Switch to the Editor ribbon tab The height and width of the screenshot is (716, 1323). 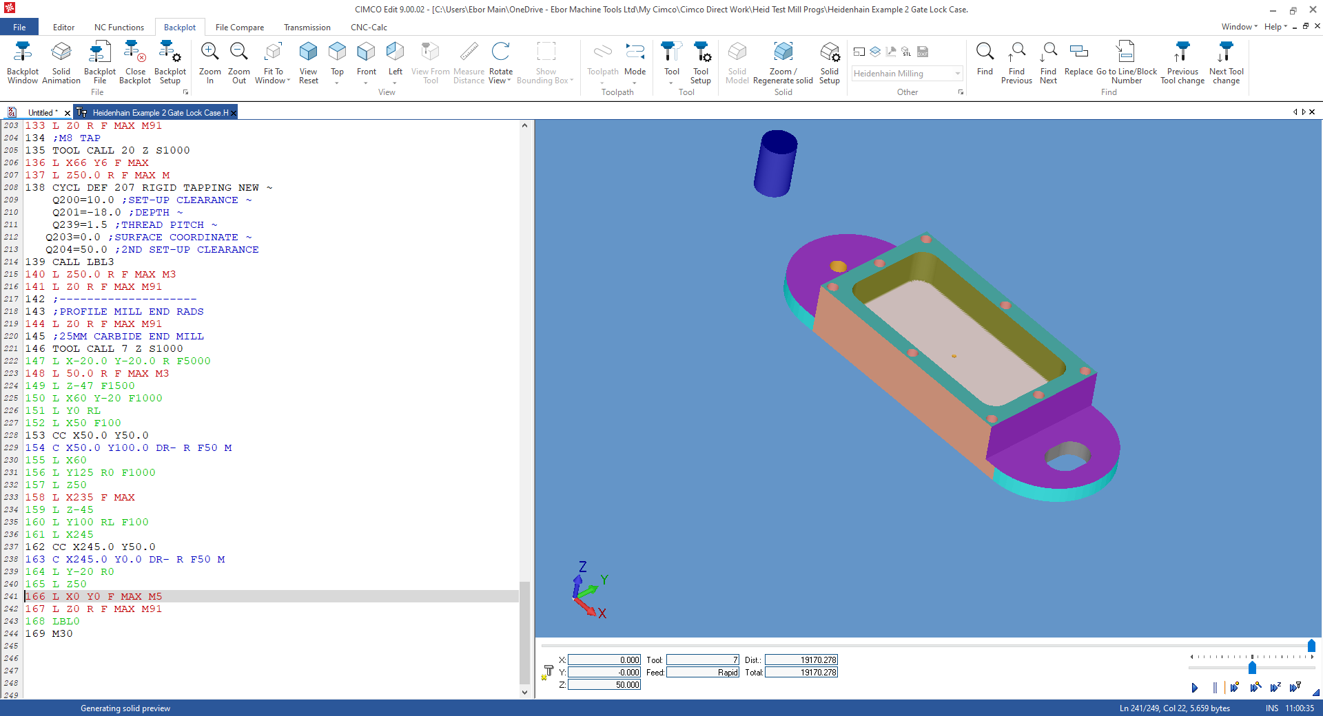point(63,28)
